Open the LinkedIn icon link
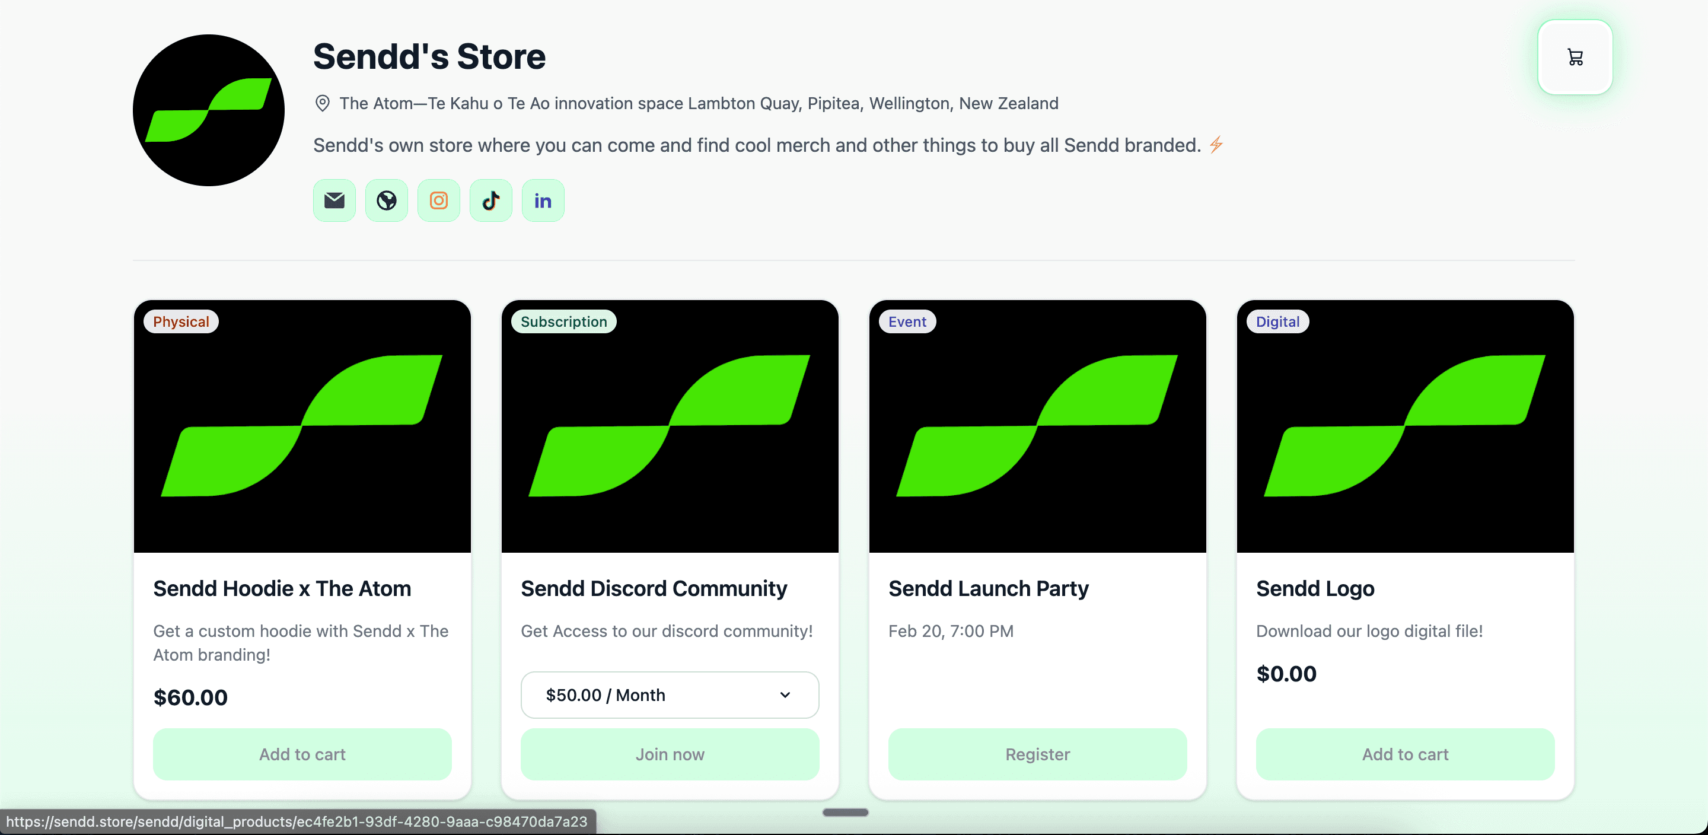The width and height of the screenshot is (1708, 835). (x=543, y=200)
